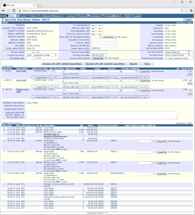Tick 'yes' for Documentation OK in header
Image resolution: width=195 pixels, height=215 pixels.
coord(96,31)
